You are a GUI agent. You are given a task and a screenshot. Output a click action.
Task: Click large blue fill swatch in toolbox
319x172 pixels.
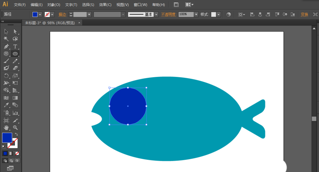[x=7, y=138]
